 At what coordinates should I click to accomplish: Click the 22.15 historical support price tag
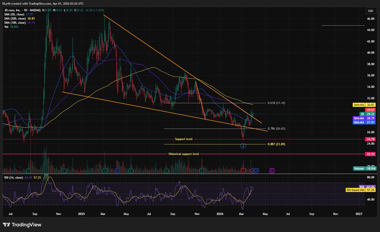coord(370,154)
